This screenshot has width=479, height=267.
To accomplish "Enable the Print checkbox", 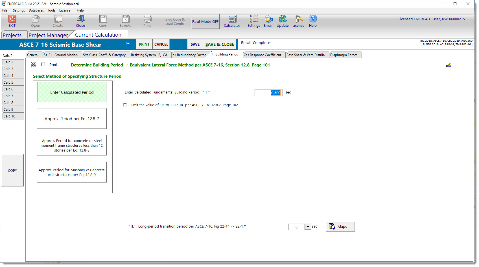I will click(43, 64).
